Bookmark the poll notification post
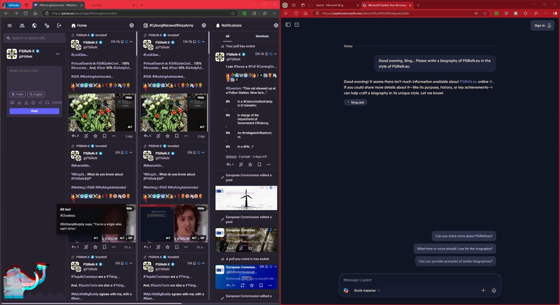 coord(259,164)
